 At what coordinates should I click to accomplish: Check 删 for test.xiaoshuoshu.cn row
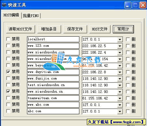(128, 85)
